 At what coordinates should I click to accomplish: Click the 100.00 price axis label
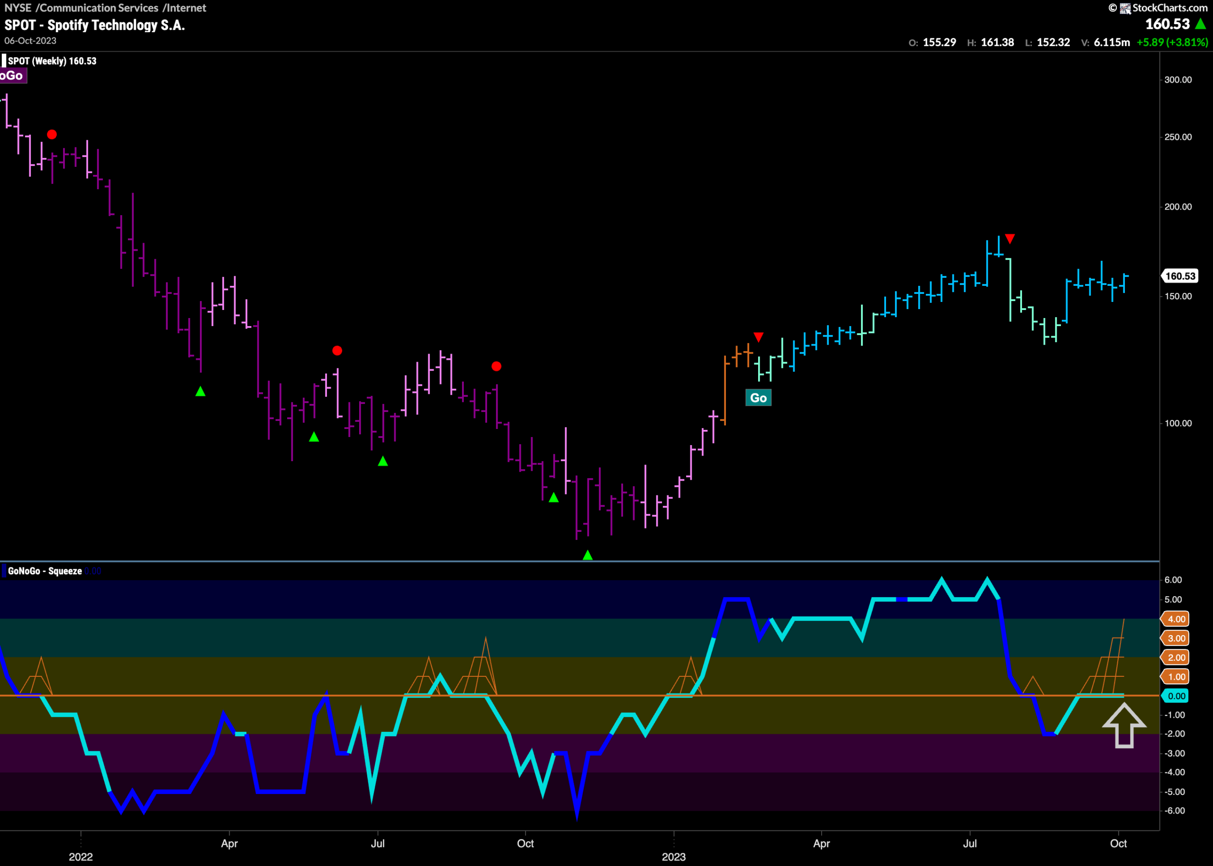tap(1178, 423)
